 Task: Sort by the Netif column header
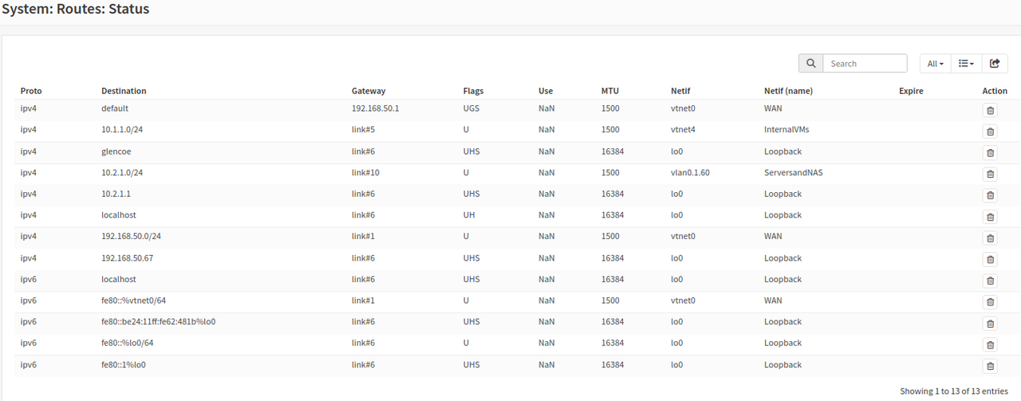pos(682,91)
